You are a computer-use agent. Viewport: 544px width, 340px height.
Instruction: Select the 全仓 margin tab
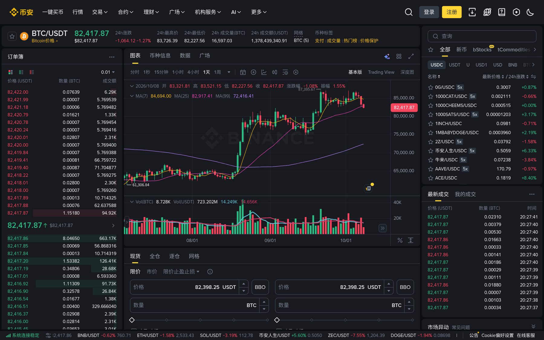(155, 256)
